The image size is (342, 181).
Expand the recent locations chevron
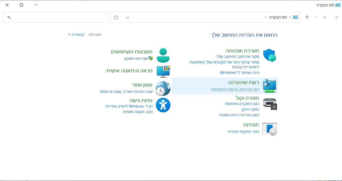tap(316, 17)
